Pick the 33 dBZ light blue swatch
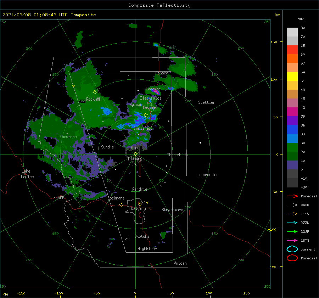This screenshot has width=319, height=298. coord(292,138)
